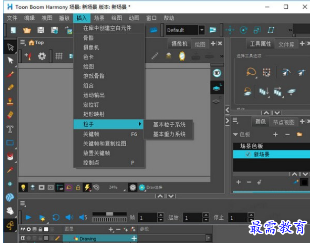Select the Stamp tool
310x243 pixels.
pyautogui.click(x=10, y=101)
